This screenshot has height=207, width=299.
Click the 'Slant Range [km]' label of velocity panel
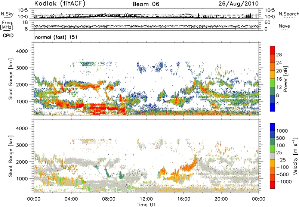tap(10, 156)
